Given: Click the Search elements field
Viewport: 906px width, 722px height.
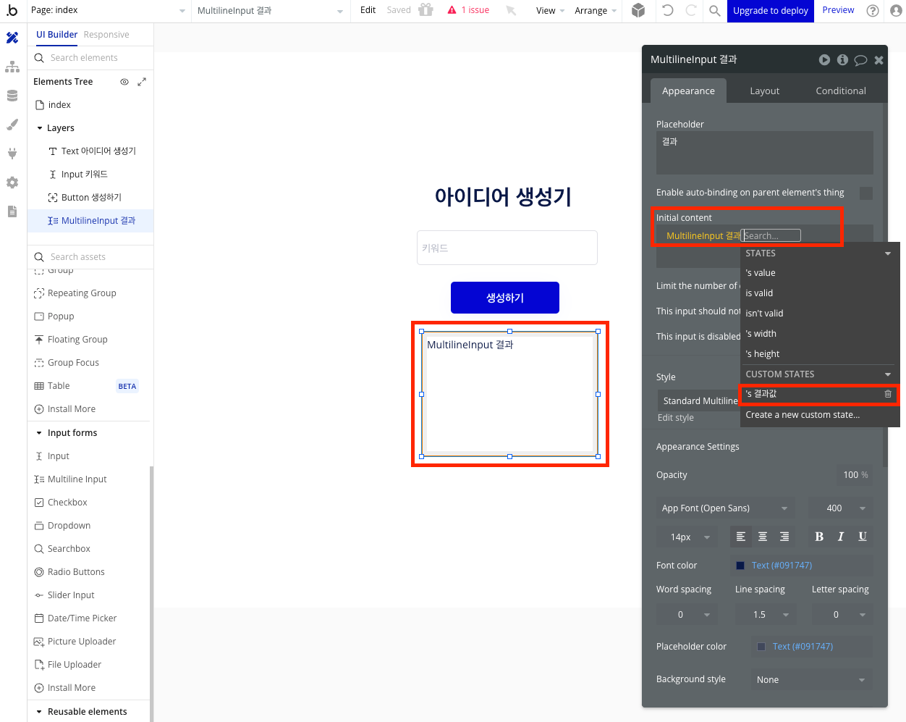Looking at the screenshot, I should [90, 58].
